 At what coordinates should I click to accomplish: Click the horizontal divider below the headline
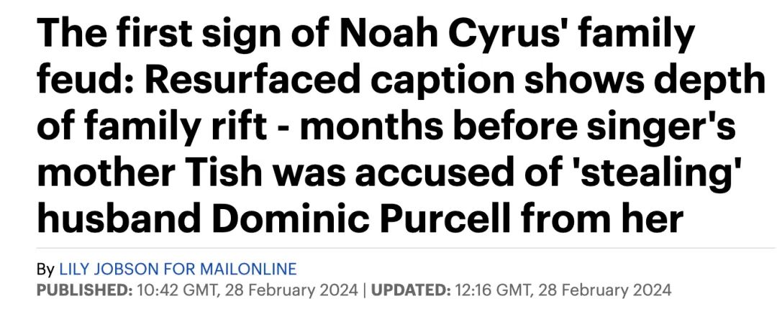point(406,247)
